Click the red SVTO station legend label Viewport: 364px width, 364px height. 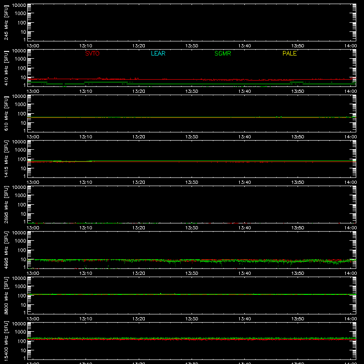coord(92,53)
